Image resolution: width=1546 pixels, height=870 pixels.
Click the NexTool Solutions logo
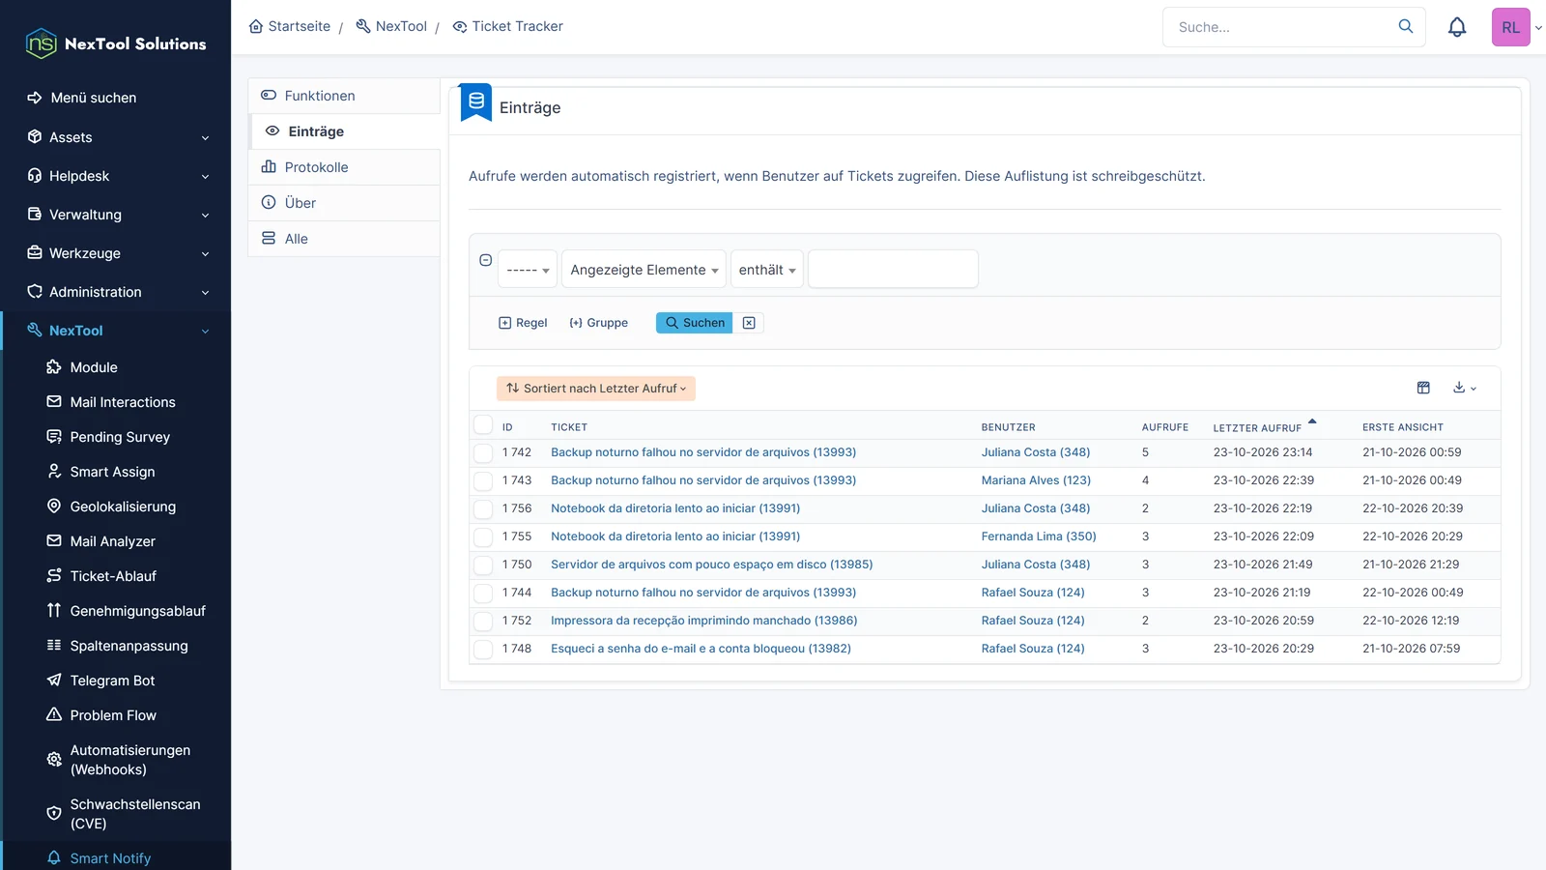pyautogui.click(x=116, y=43)
